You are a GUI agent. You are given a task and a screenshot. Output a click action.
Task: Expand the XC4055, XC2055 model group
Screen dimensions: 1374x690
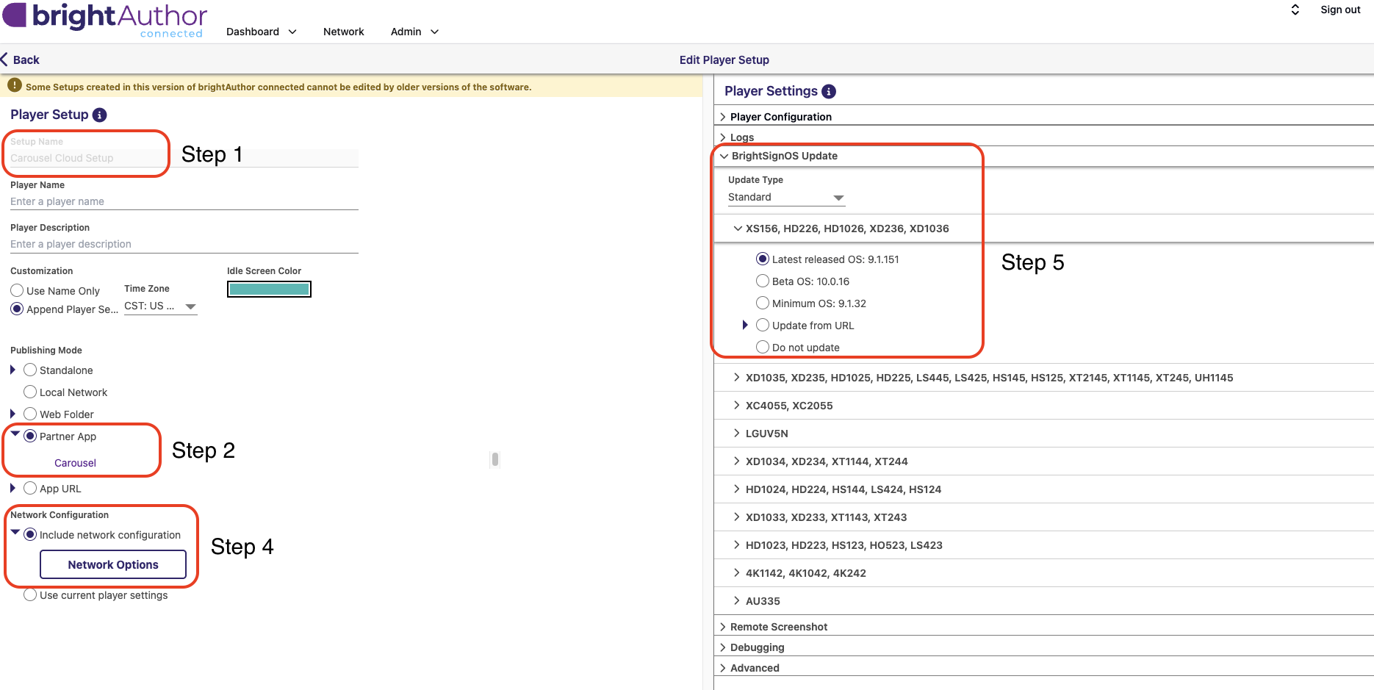click(1043, 406)
